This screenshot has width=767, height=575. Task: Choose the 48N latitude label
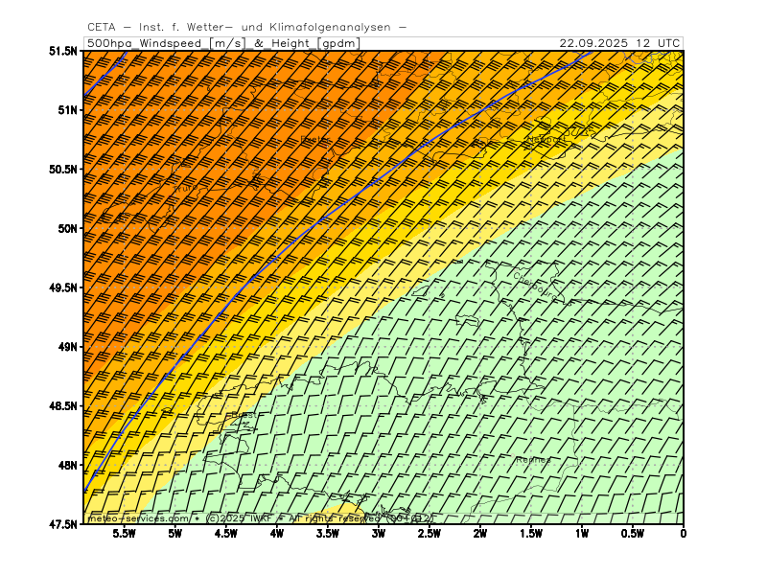click(x=68, y=465)
